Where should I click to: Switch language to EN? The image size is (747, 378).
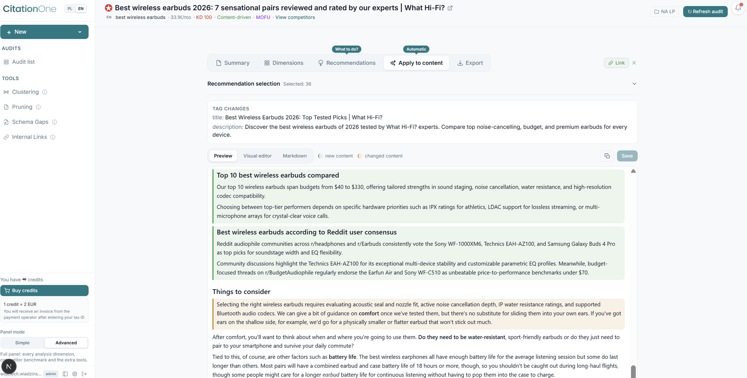81,9
